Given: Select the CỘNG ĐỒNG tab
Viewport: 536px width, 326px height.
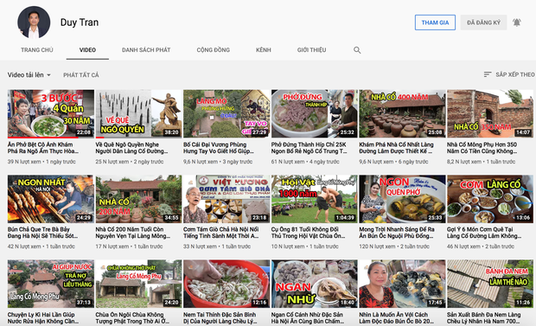Looking at the screenshot, I should pyautogui.click(x=213, y=50).
